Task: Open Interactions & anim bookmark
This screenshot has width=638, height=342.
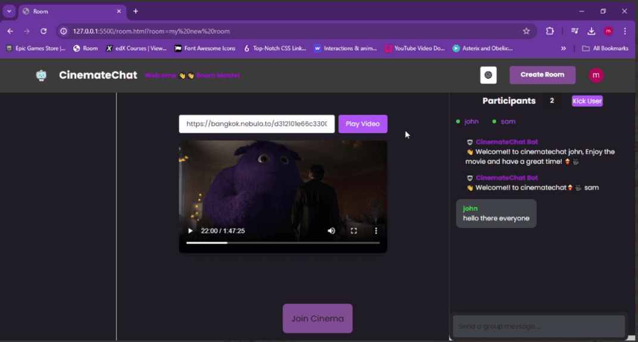Action: pos(345,48)
